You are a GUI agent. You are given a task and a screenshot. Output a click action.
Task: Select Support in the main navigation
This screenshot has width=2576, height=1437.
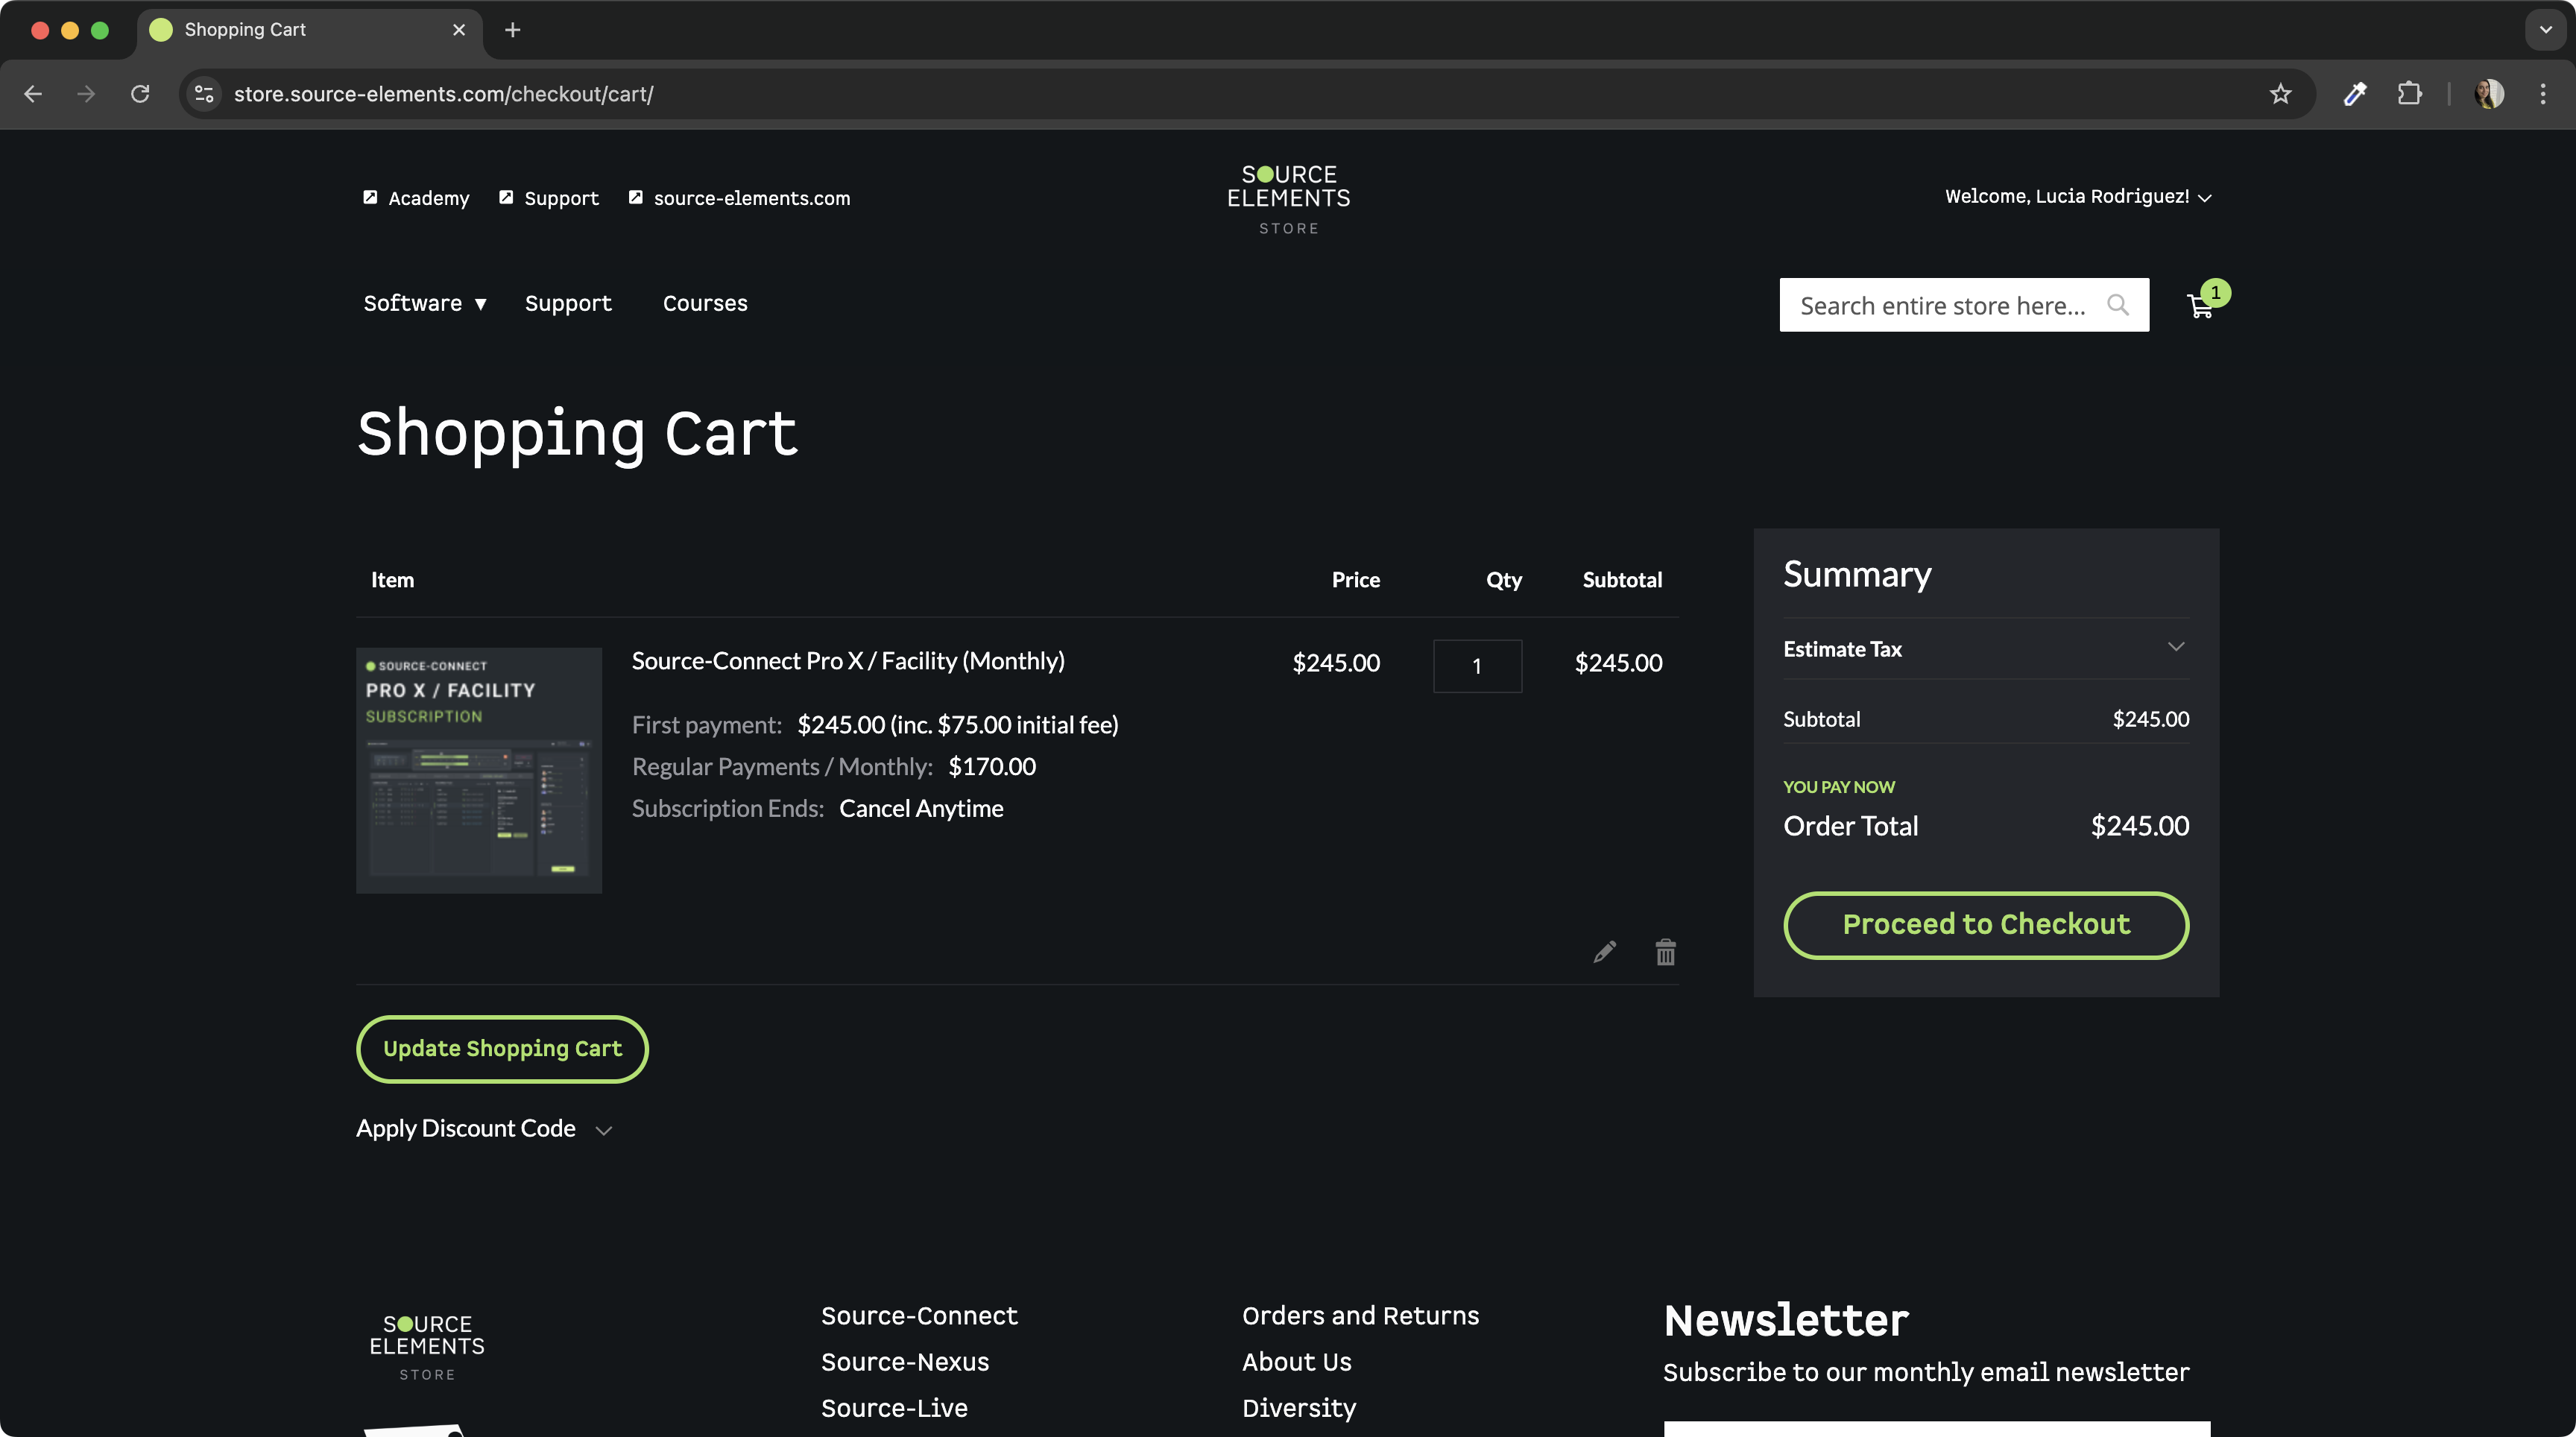pos(568,304)
